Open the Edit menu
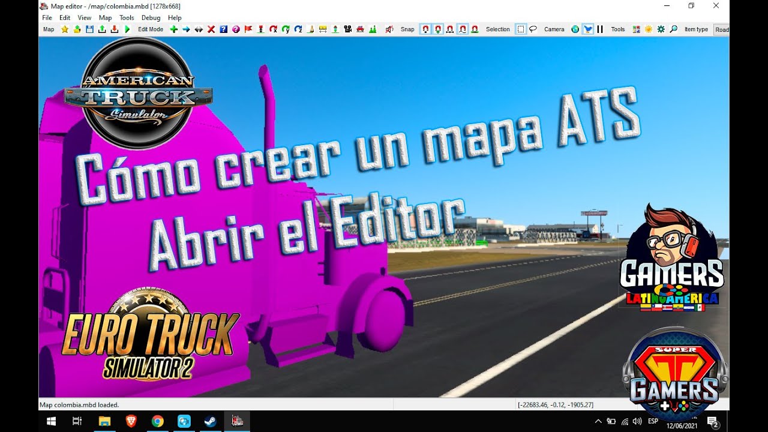The image size is (768, 432). (65, 18)
